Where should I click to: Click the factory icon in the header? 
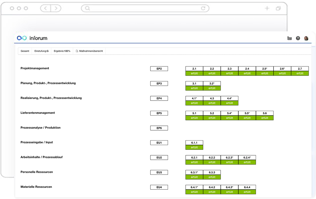tap(289, 38)
